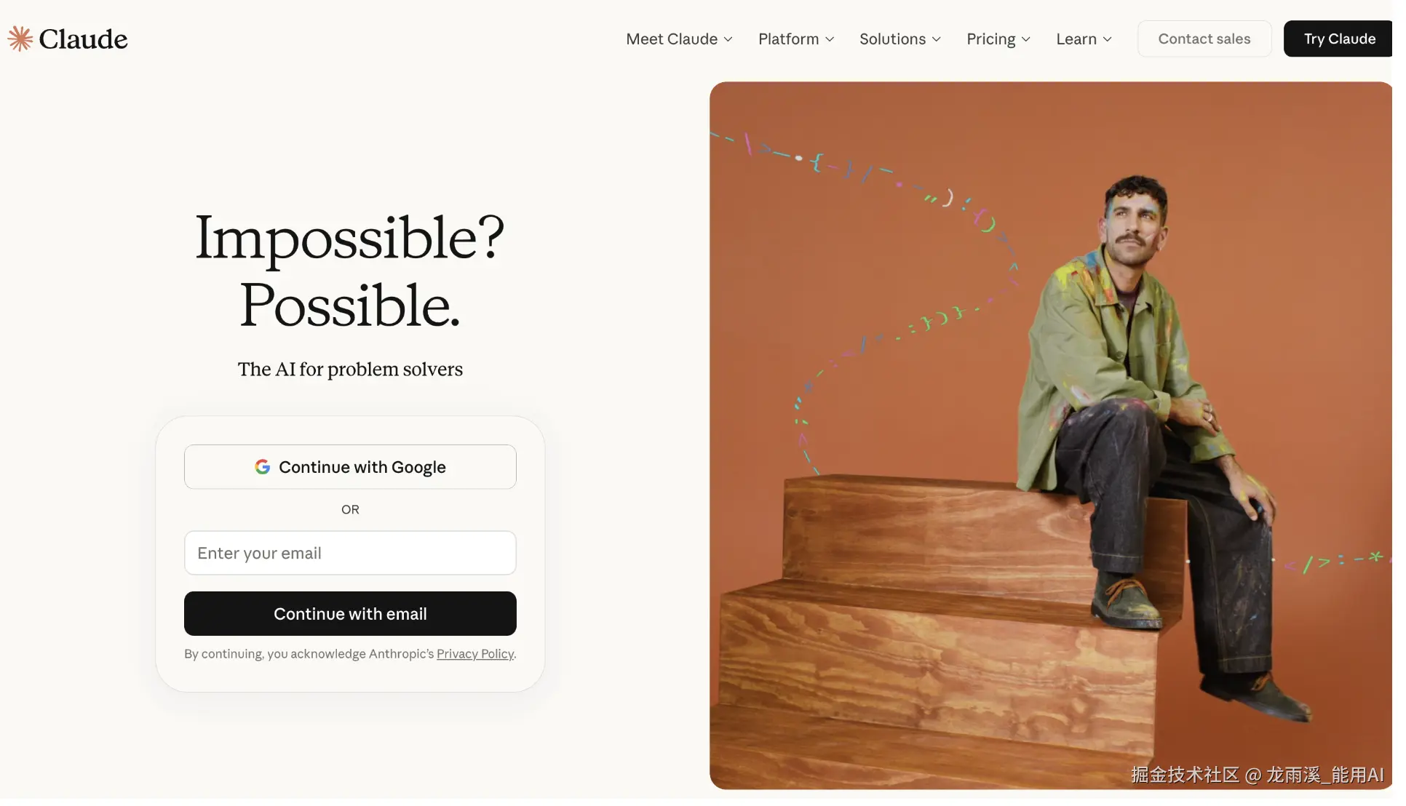Screen dimensions: 1406x806
Task: Open the Privacy Policy link
Action: pyautogui.click(x=475, y=654)
